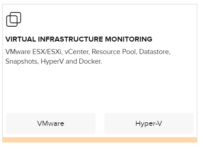
Task: Select the Virtual Infrastructure Monitoring heading
Action: pyautogui.click(x=79, y=39)
